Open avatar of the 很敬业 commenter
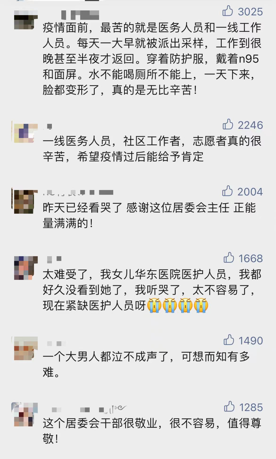This screenshot has width=276, height=459. click(x=24, y=414)
